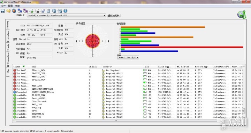This screenshot has width=251, height=133.
Task: Click the open lock icon of TPGuest_8A04 row
Action: click(103, 70)
